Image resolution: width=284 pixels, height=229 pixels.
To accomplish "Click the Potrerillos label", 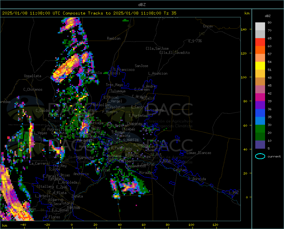I will [58, 129].
